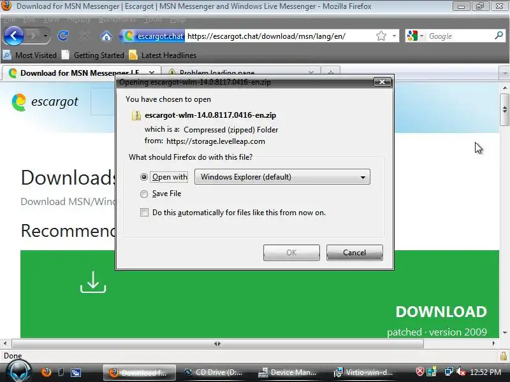Close the Download for MSN Messenger tab
The image size is (510, 382).
tap(152, 73)
